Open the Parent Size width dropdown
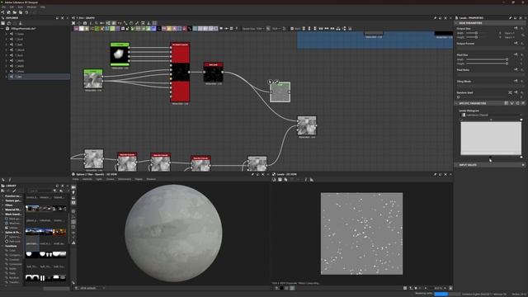528x297 pixels. coord(261,29)
